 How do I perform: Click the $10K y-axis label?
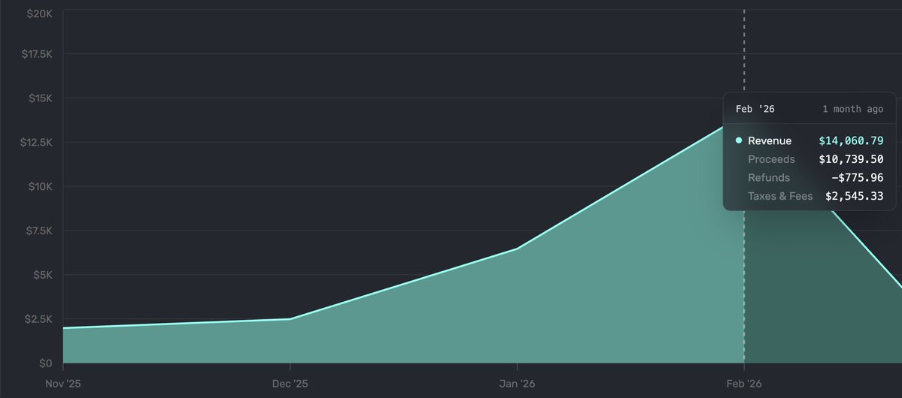[x=41, y=186]
